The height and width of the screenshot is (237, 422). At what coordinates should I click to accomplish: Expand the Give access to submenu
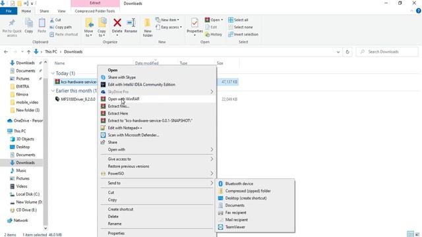tap(158, 159)
